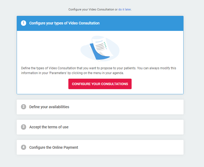Click the step 2 number circle icon
204x167 pixels.
[23, 107]
